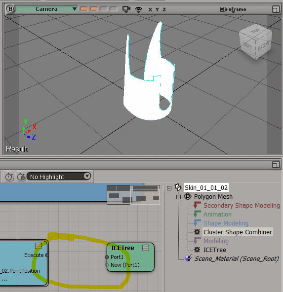Screen dimensions: 283x292
Task: Click the Y axis view button
Action: [x=157, y=9]
